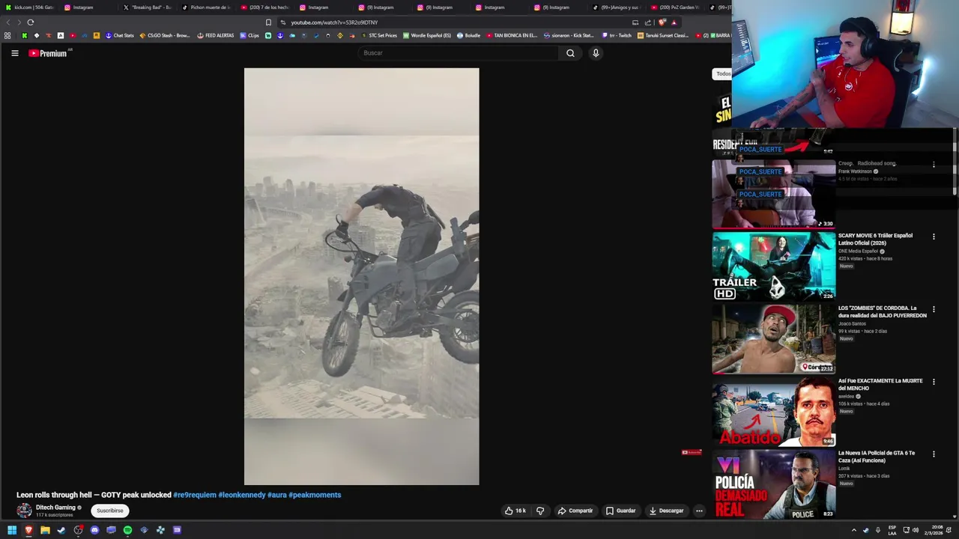959x539 pixels.
Task: Open Brave shields lion icon
Action: [662, 22]
